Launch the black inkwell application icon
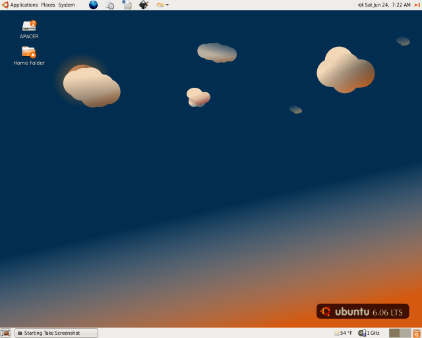The image size is (422, 338). click(x=144, y=5)
